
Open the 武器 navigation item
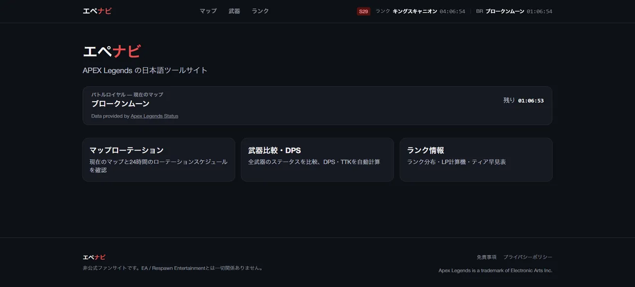pyautogui.click(x=234, y=11)
